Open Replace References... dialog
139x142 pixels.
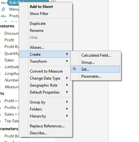click(x=47, y=126)
